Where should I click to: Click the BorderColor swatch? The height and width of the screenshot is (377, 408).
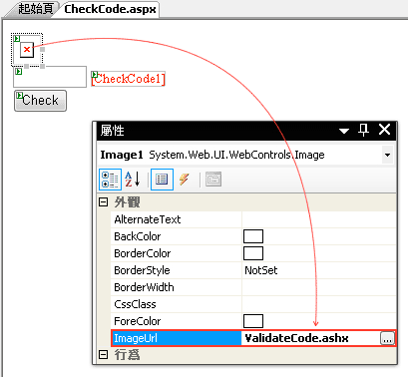(x=253, y=253)
